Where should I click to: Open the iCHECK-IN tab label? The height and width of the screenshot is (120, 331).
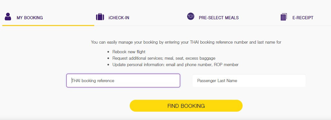pyautogui.click(x=119, y=18)
